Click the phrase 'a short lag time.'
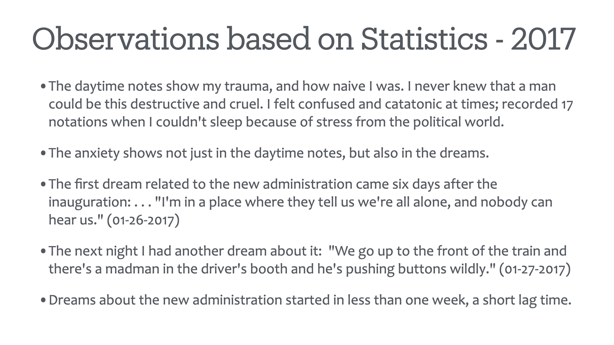This screenshot has height=345, width=614. tap(522, 300)
